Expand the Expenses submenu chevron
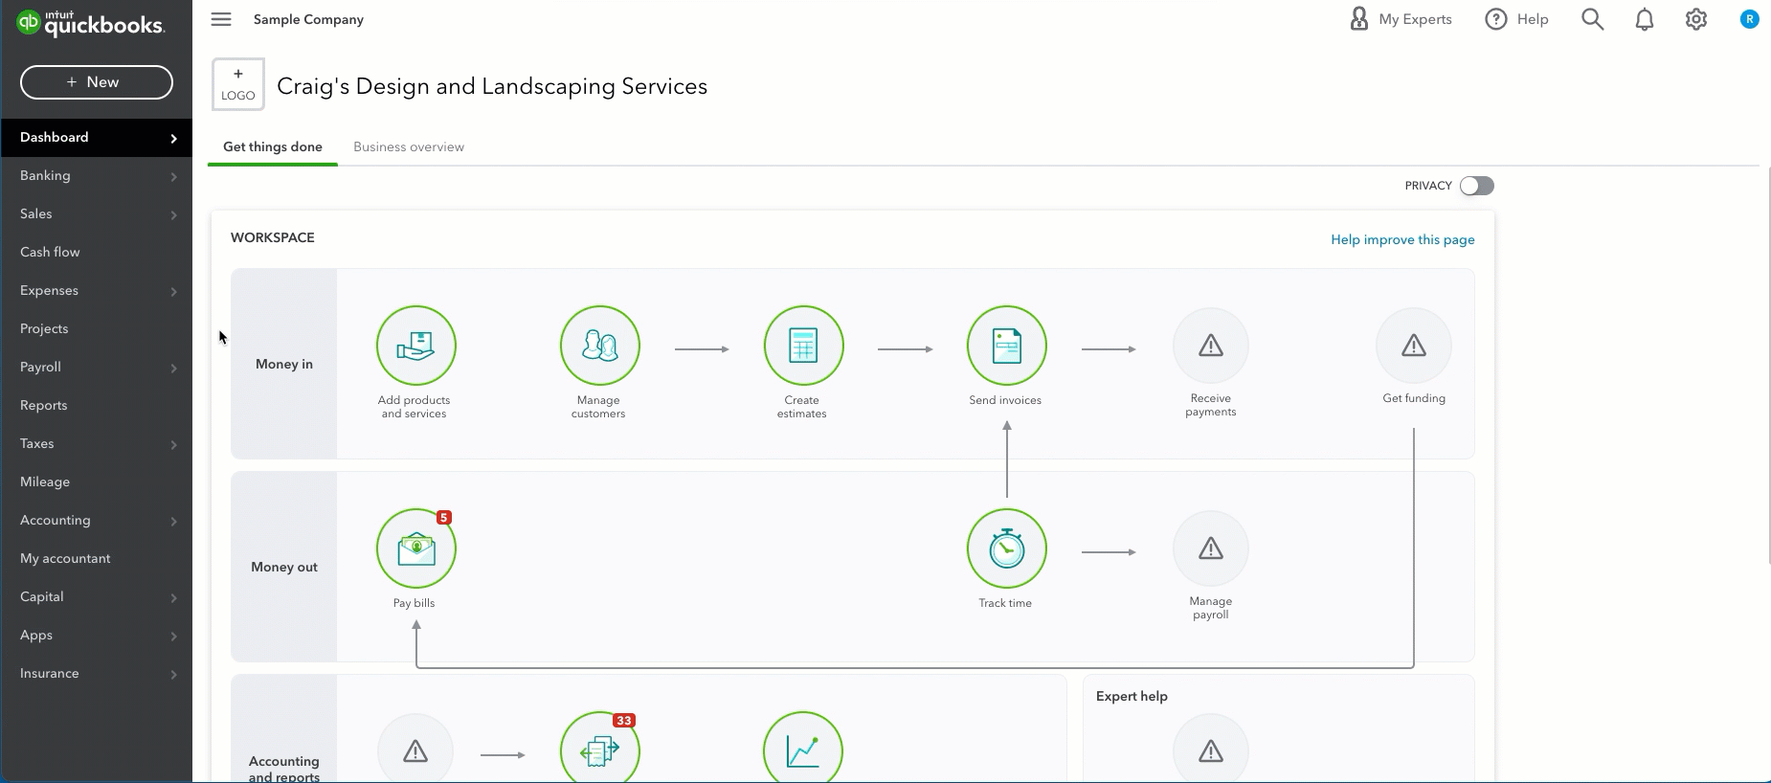This screenshot has height=783, width=1771. [173, 291]
